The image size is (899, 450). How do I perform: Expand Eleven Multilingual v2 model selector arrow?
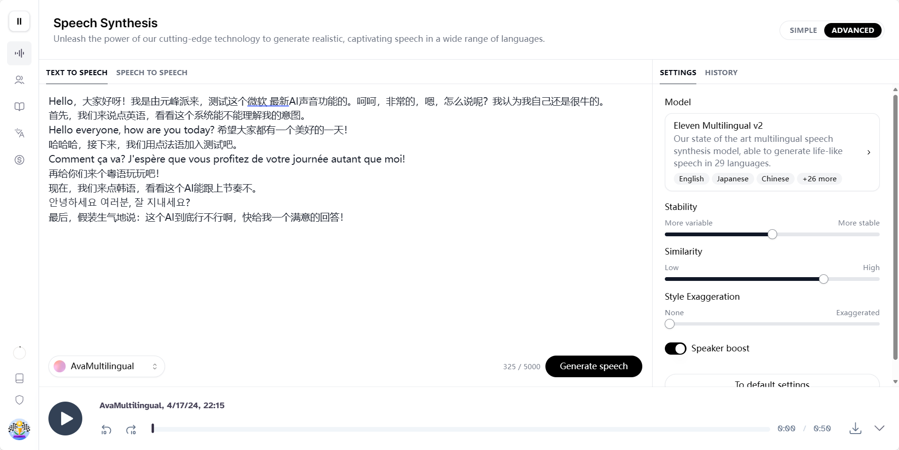(868, 152)
